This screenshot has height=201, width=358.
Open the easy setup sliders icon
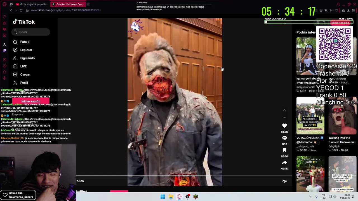tap(353, 10)
